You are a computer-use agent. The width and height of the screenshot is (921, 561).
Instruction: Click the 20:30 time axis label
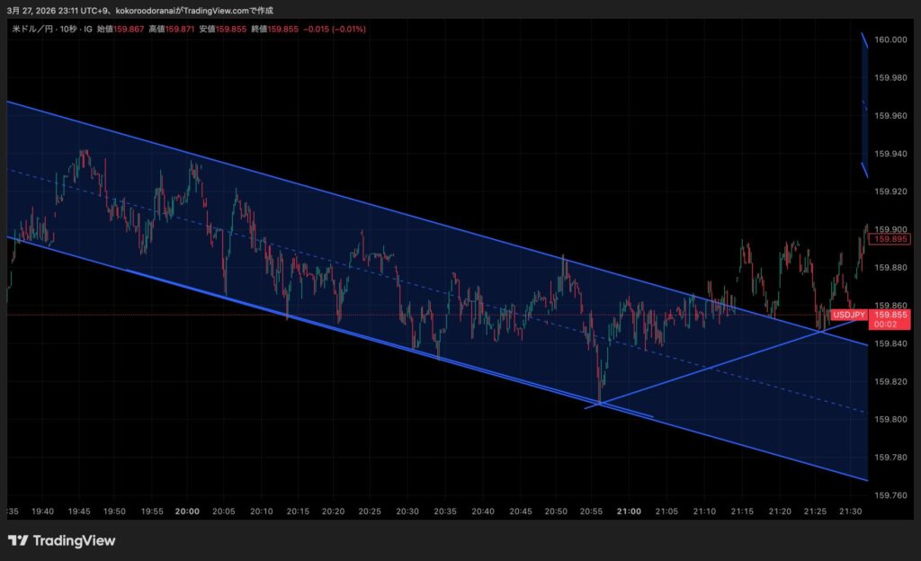pos(408,511)
